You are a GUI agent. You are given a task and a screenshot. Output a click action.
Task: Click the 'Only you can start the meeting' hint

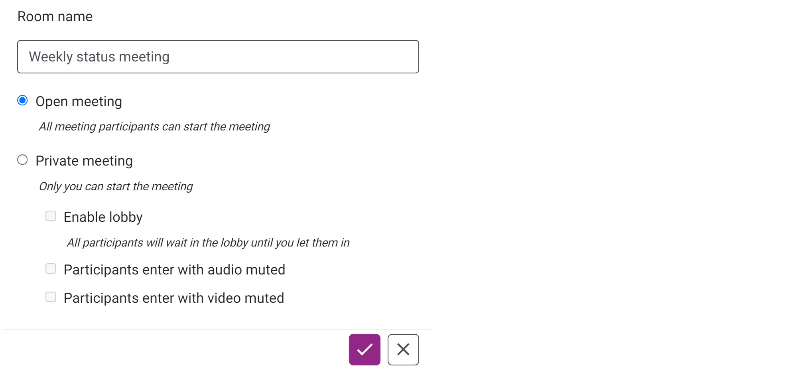pos(116,186)
